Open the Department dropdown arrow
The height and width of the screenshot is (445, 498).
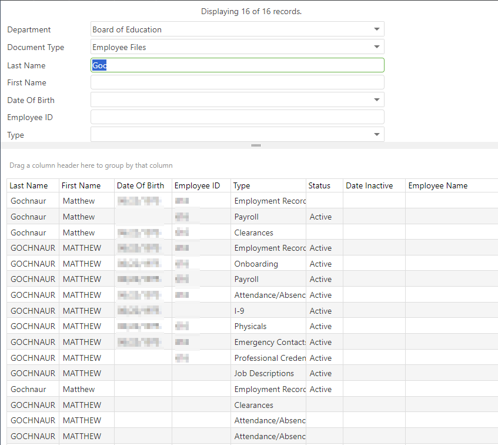[x=376, y=29]
